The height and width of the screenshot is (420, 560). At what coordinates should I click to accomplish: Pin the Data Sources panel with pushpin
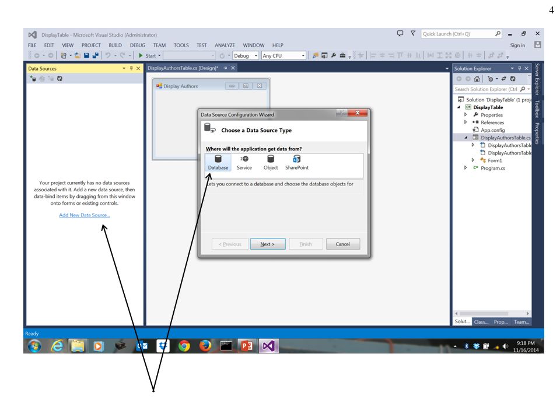pyautogui.click(x=131, y=68)
